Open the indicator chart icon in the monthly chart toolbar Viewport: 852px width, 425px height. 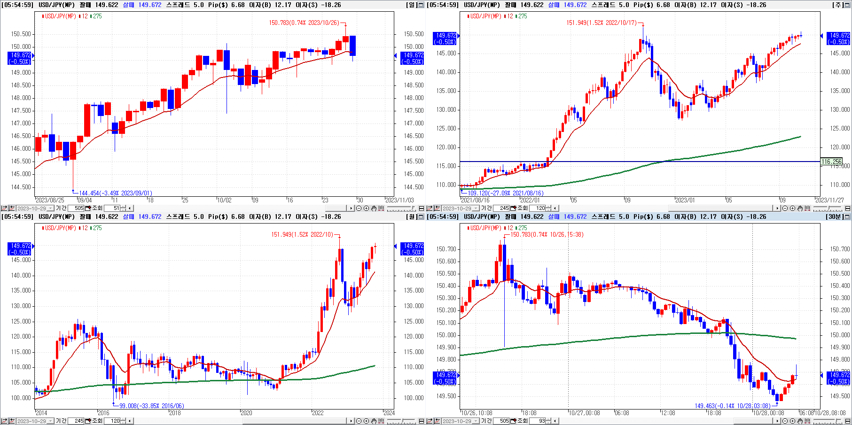click(12, 421)
